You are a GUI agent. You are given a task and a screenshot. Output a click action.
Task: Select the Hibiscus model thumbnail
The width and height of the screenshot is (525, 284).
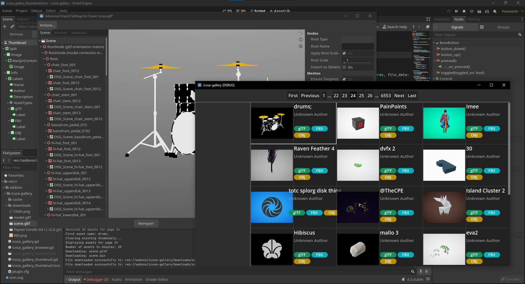pos(272,249)
